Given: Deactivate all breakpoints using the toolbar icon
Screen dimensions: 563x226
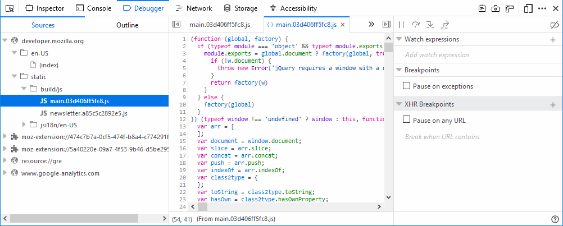Looking at the screenshot, I should (553, 25).
